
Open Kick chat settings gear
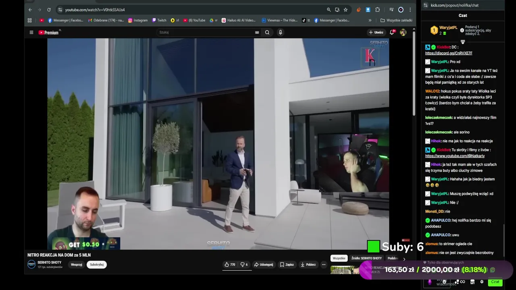pos(482,282)
